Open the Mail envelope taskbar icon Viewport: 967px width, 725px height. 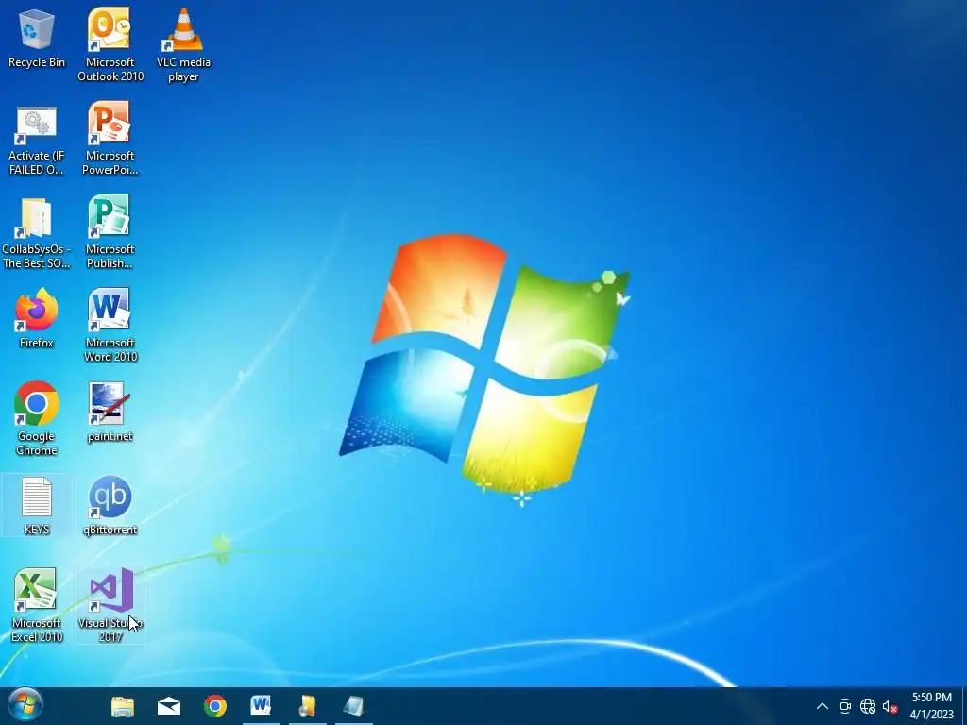click(169, 706)
